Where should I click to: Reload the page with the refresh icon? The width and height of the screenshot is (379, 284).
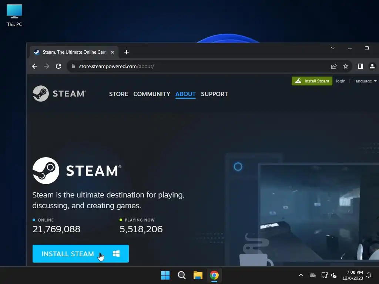[58, 66]
